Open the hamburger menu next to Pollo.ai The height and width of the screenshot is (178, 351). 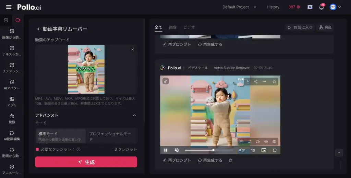9,7
